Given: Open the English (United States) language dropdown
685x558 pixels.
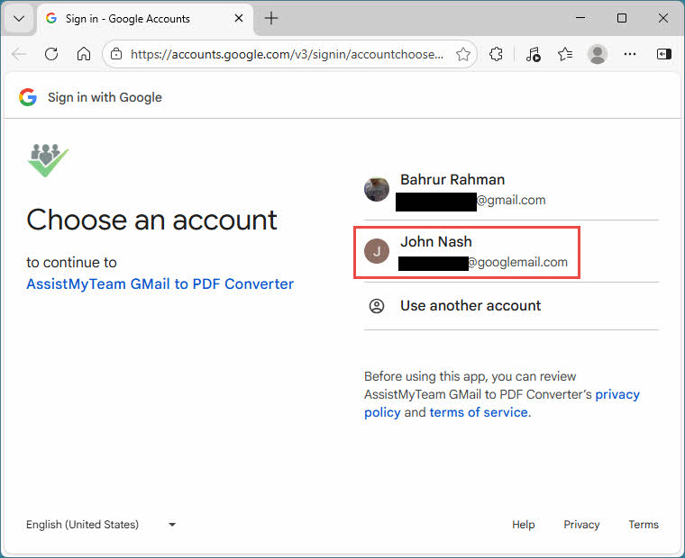Looking at the screenshot, I should [x=101, y=525].
